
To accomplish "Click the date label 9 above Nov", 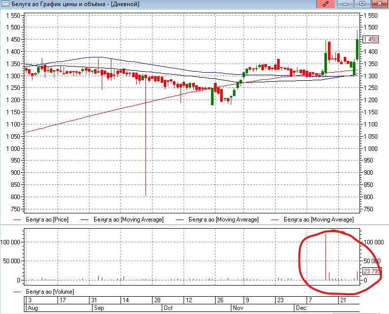I will click(x=247, y=300).
